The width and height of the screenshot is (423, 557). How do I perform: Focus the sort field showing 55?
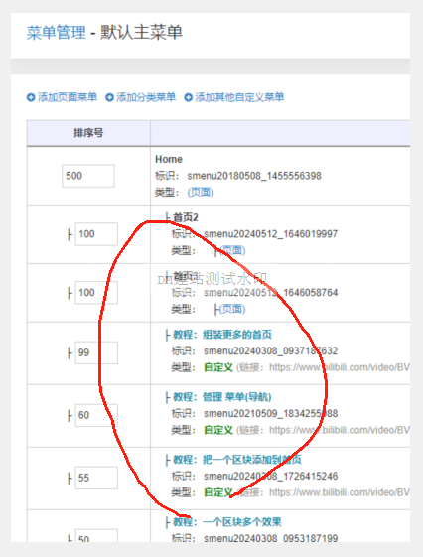[x=96, y=478]
